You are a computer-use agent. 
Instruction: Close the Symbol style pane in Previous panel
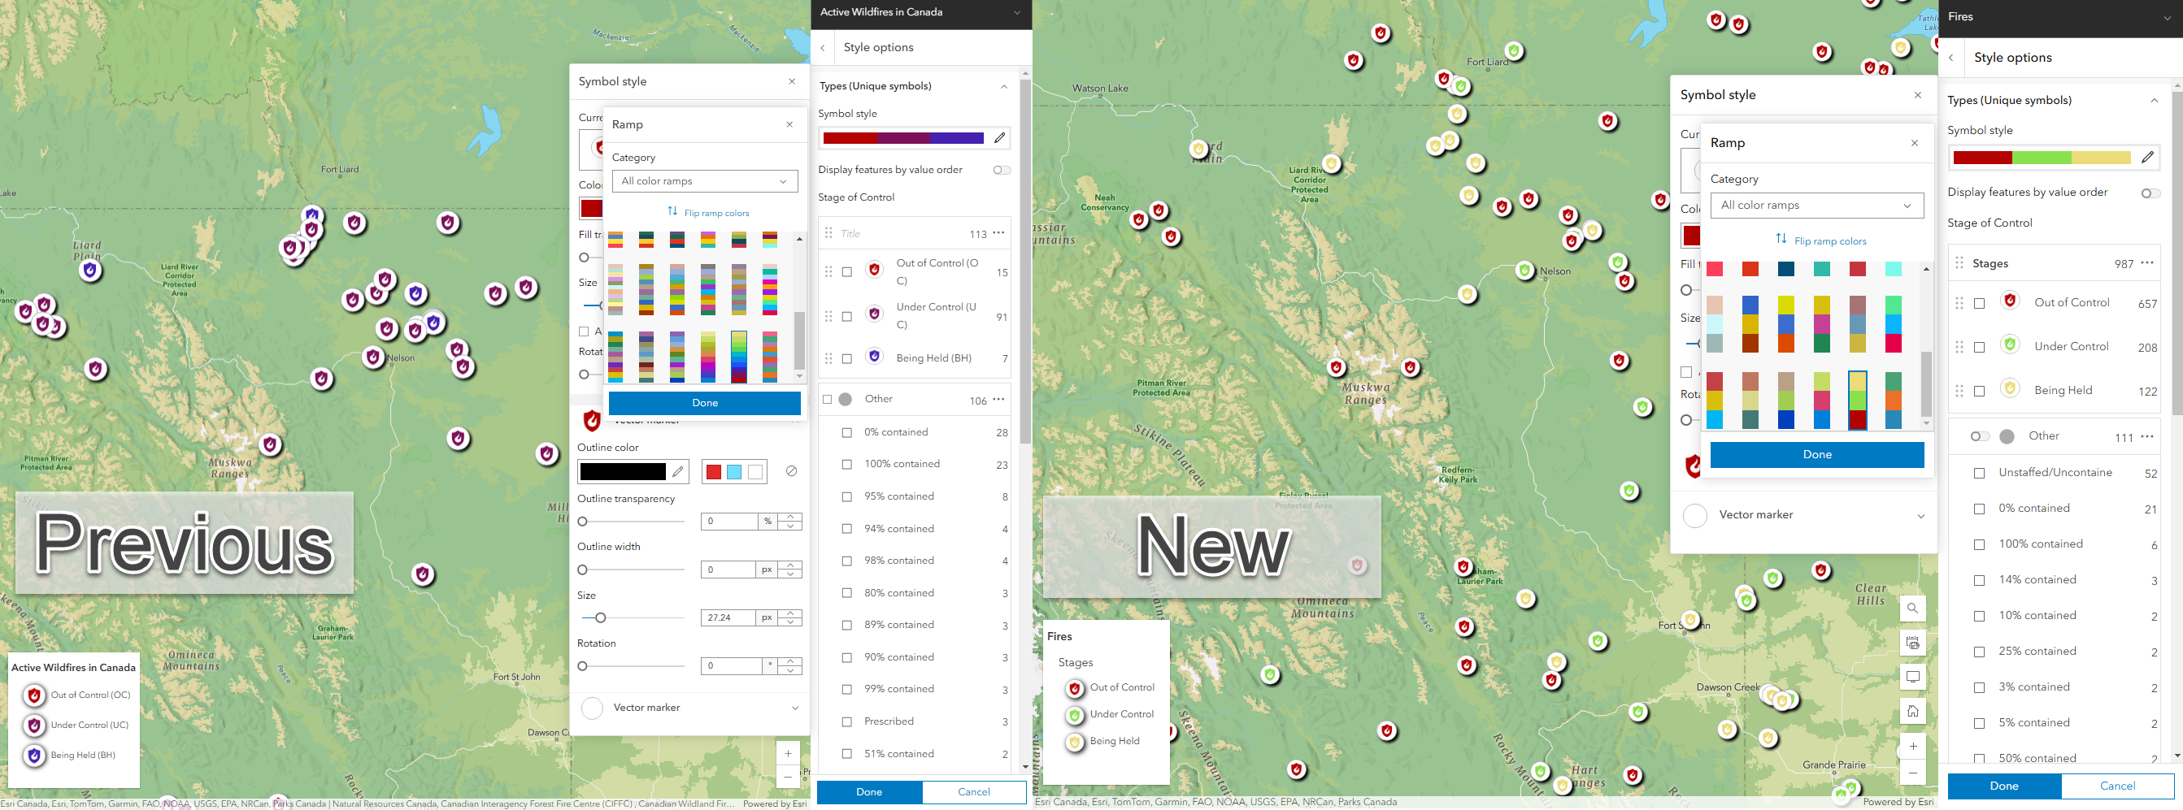793,81
